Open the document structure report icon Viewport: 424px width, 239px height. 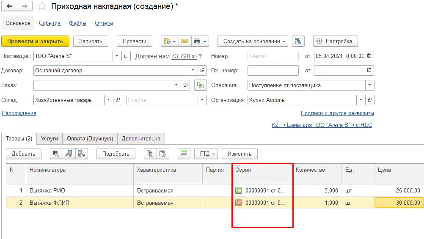coord(298,41)
